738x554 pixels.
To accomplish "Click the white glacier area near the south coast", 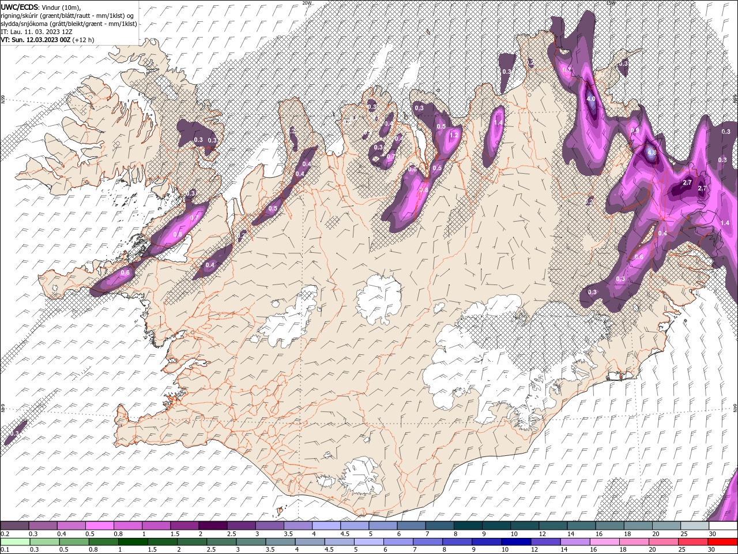I will pos(362,476).
